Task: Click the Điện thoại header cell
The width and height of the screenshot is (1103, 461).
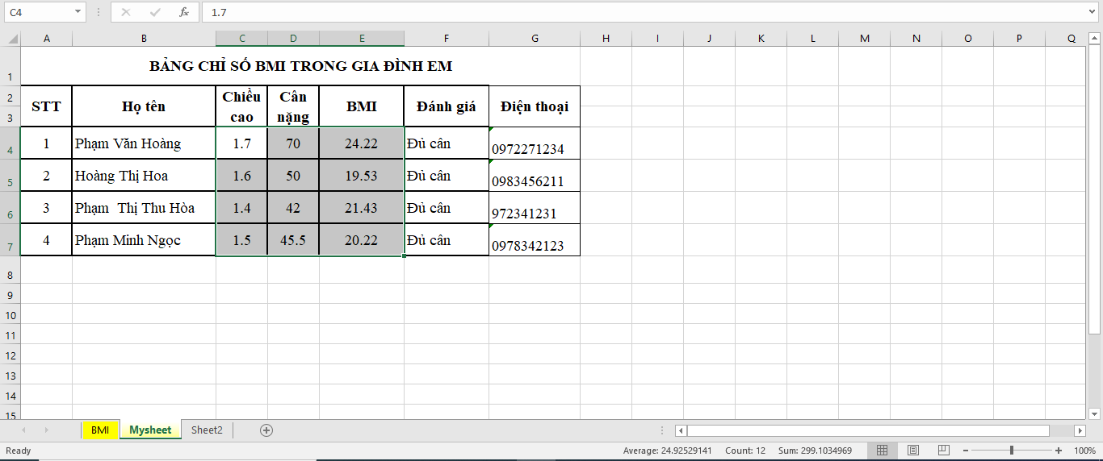Action: click(x=535, y=106)
